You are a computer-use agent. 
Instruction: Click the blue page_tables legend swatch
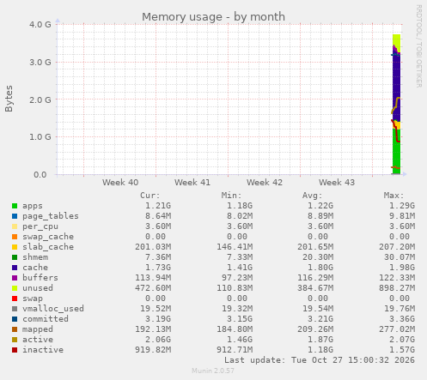15,216
